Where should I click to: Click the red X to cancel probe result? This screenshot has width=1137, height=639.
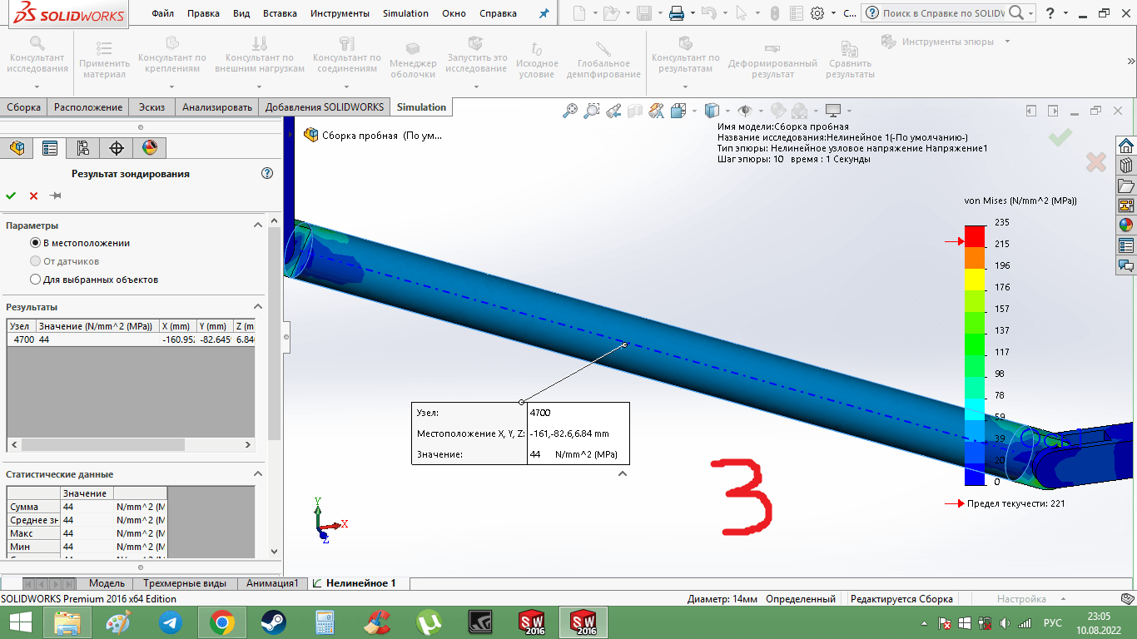tap(33, 196)
